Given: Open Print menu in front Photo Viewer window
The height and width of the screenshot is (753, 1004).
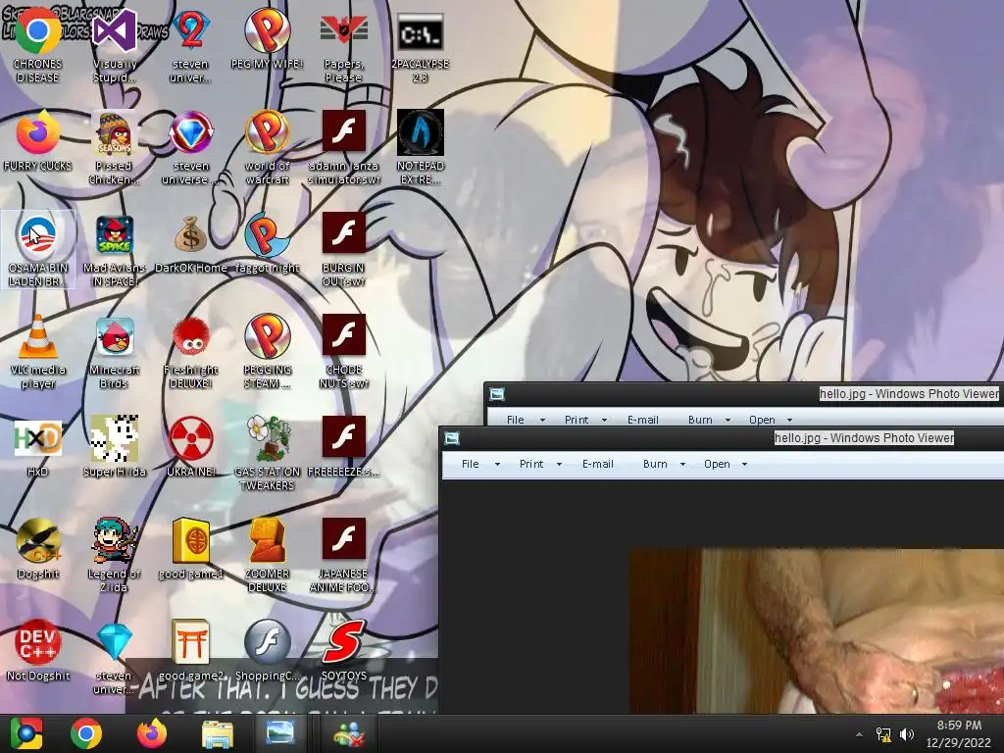Looking at the screenshot, I should click(530, 464).
